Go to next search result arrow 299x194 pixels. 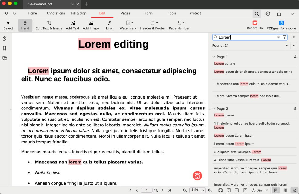[294, 45]
